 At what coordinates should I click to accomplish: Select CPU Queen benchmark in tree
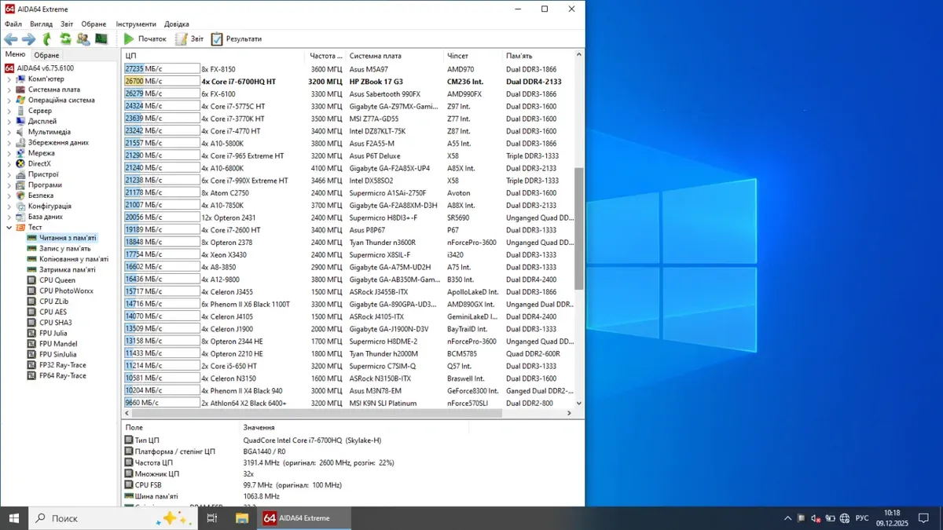(57, 280)
